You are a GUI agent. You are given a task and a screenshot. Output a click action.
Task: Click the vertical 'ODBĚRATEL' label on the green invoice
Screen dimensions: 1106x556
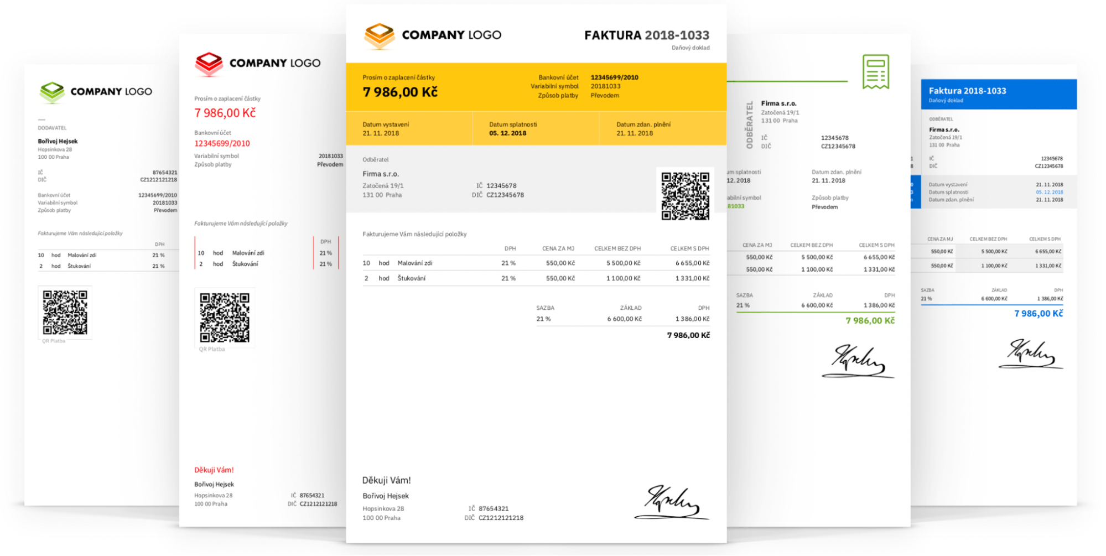point(750,125)
